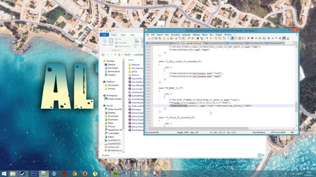Click the Stop Recording macro icon
The width and height of the screenshot is (316, 177).
click(252, 38)
